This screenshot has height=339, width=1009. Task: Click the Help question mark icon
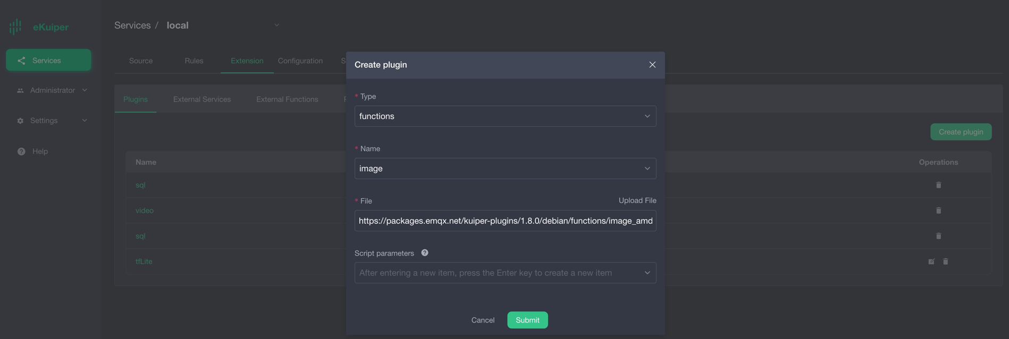(21, 151)
